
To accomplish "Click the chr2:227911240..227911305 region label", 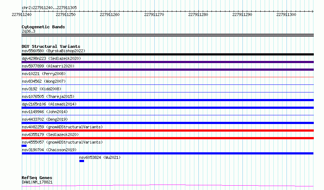I will click(x=49, y=8).
